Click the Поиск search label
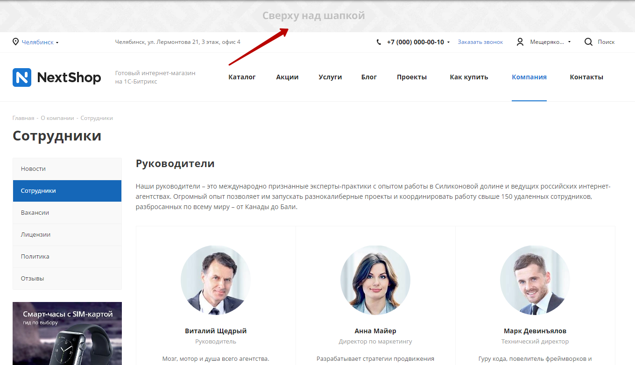Viewport: 635px width, 365px height. click(x=606, y=42)
